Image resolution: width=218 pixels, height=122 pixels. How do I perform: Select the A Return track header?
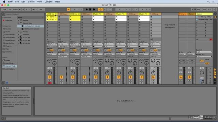pos(183,14)
